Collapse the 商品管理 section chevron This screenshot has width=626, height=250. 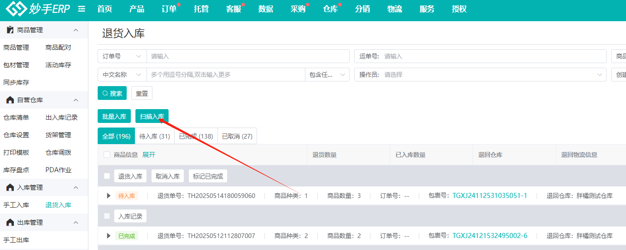(x=76, y=30)
